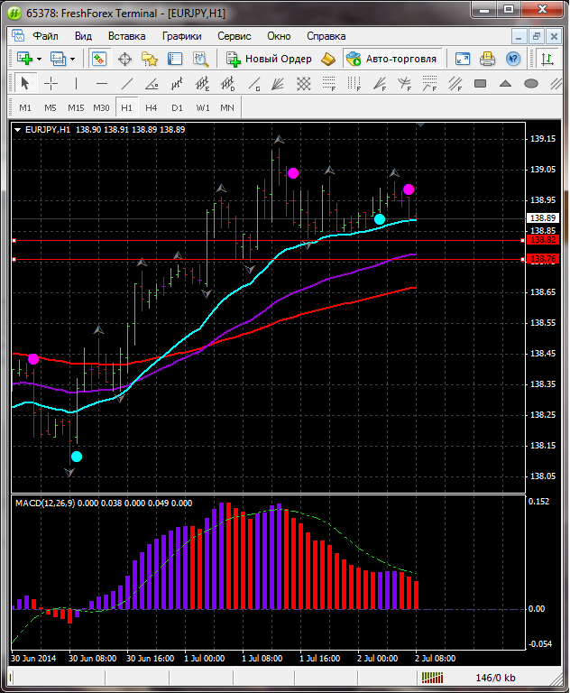570x693 pixels.
Task: Click the current price label 138.89
Action: [x=543, y=217]
